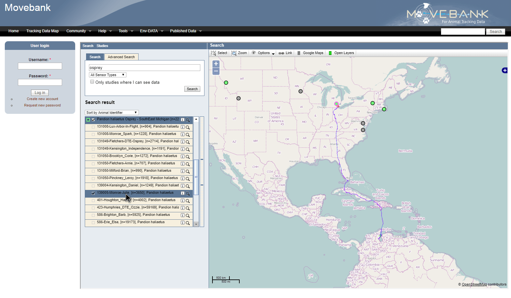Click the Link tool in map toolbar
This screenshot has width=511, height=298.
(x=285, y=53)
